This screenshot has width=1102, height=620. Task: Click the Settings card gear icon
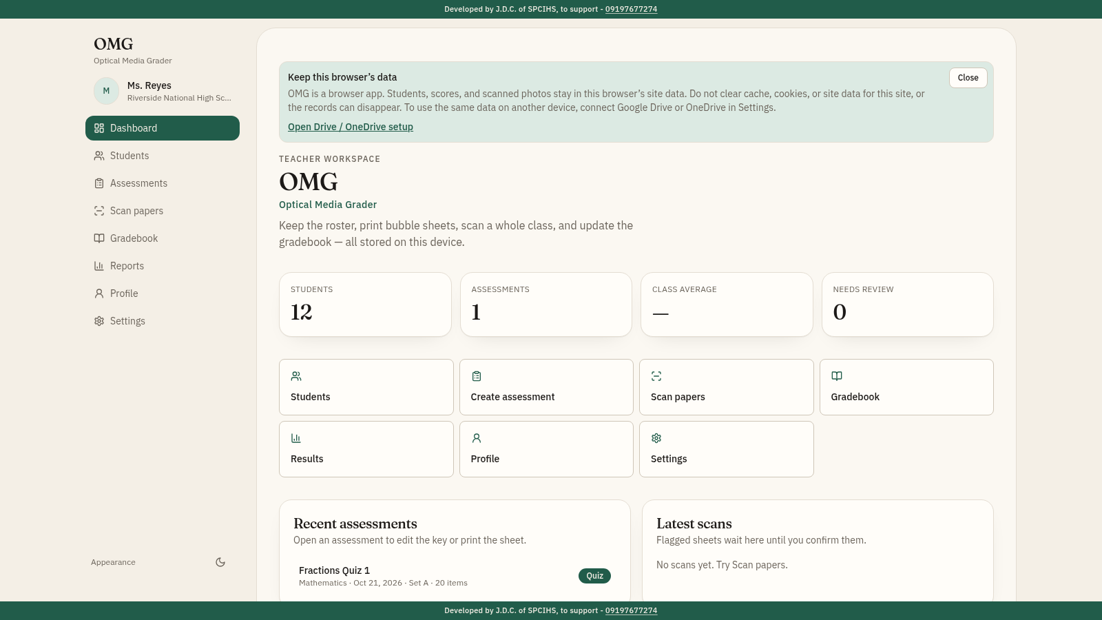point(656,438)
